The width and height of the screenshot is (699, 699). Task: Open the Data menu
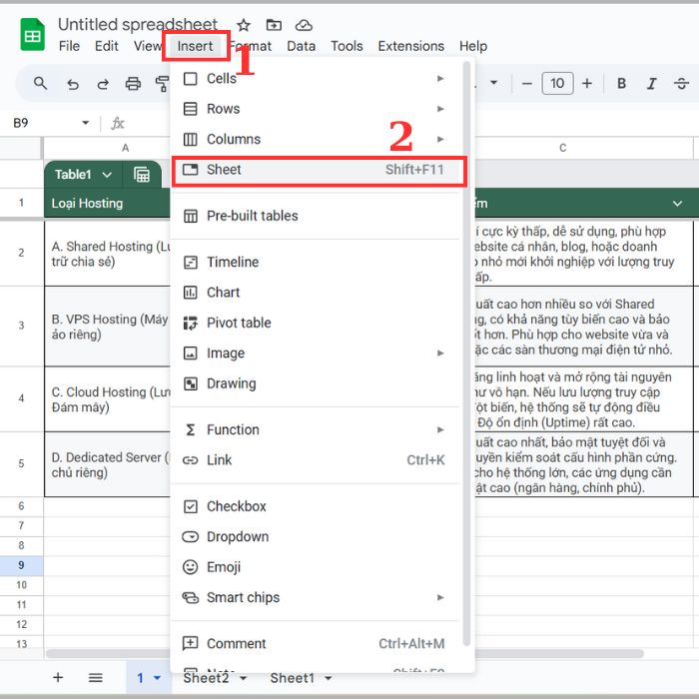click(301, 46)
